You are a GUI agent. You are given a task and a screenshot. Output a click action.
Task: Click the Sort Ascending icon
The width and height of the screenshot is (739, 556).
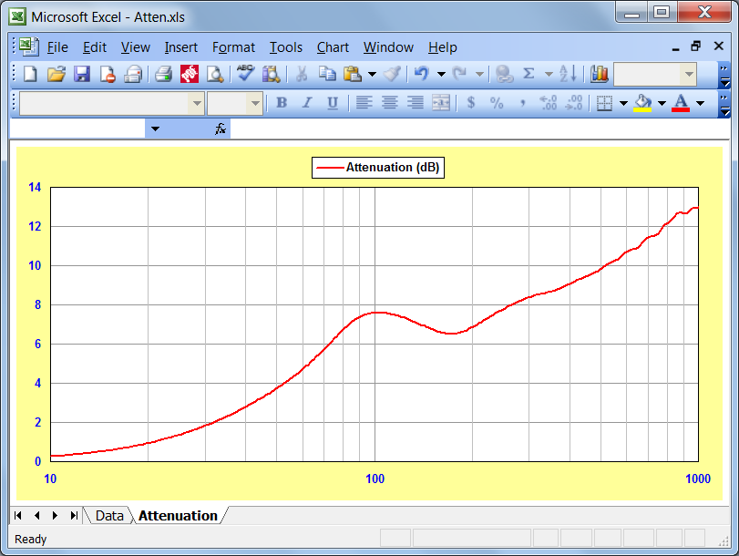[x=568, y=74]
